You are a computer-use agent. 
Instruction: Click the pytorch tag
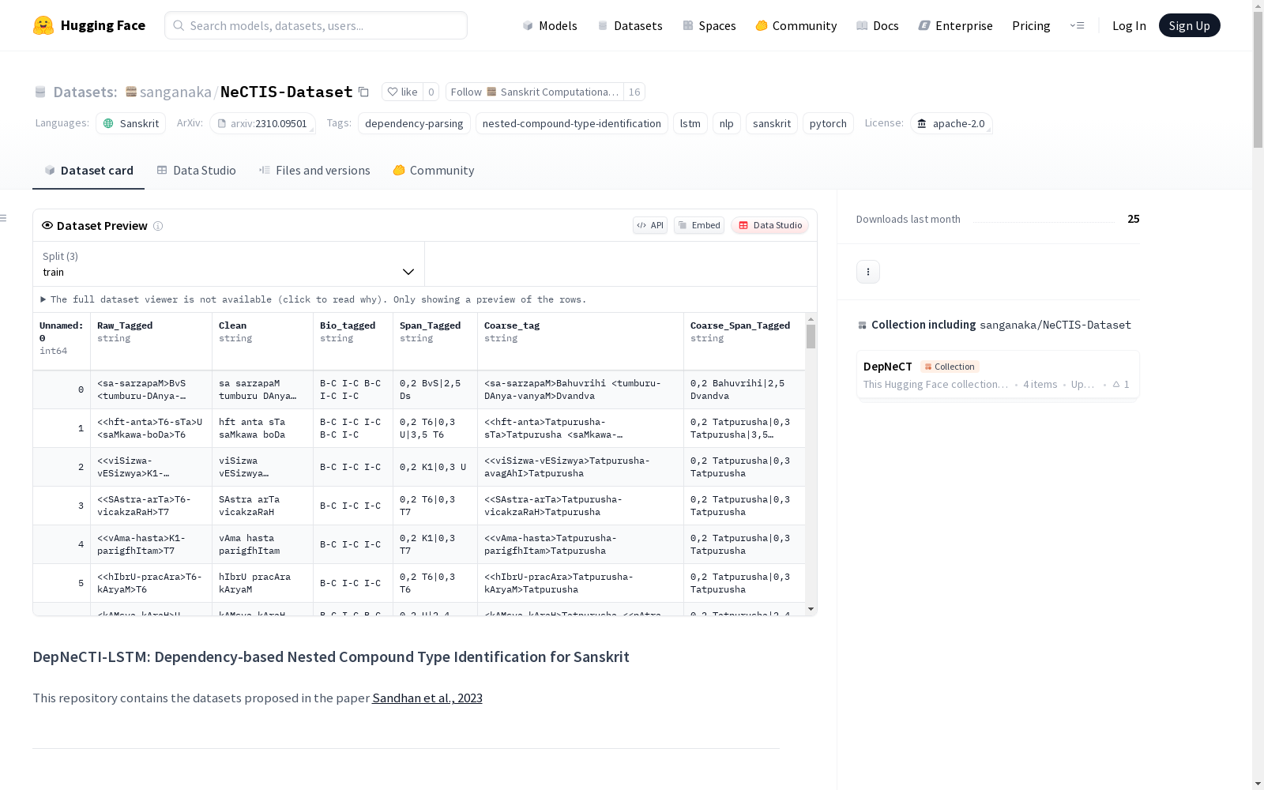(x=828, y=123)
